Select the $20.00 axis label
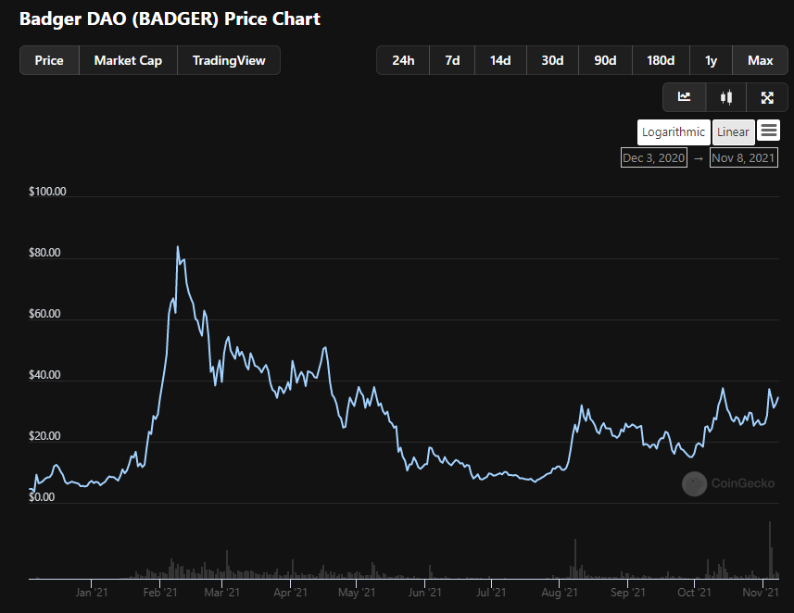Image resolution: width=794 pixels, height=613 pixels. click(x=44, y=436)
